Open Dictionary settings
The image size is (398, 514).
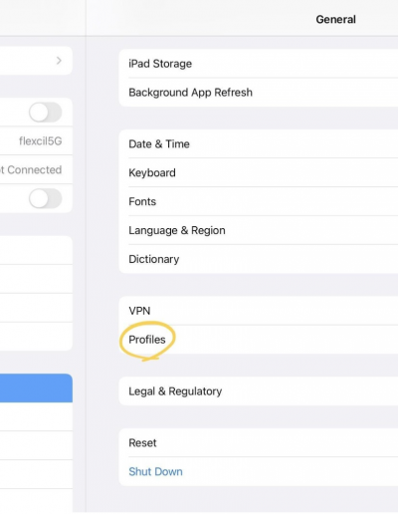pyautogui.click(x=259, y=259)
